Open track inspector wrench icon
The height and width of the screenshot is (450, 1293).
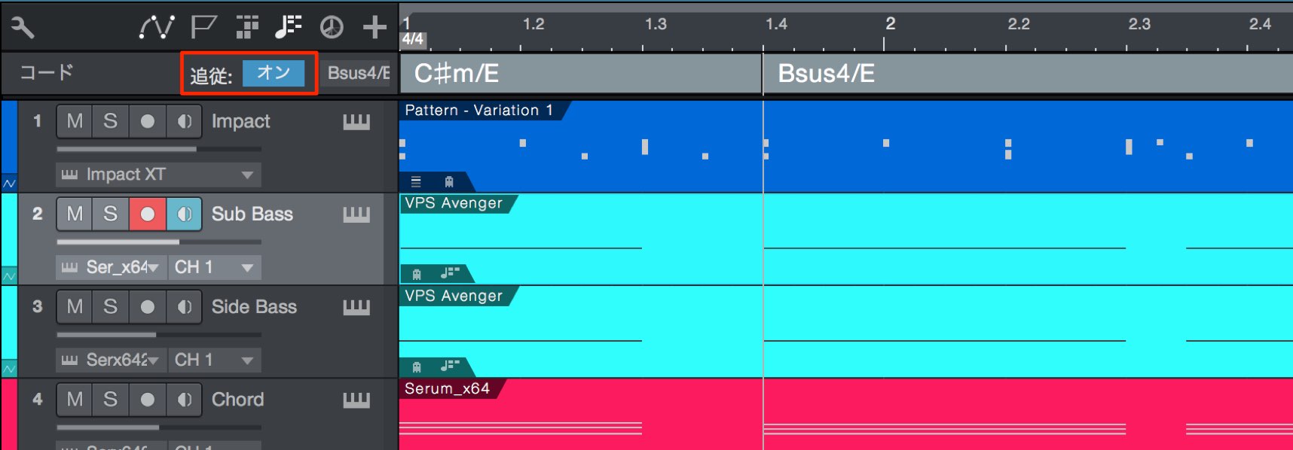click(23, 27)
